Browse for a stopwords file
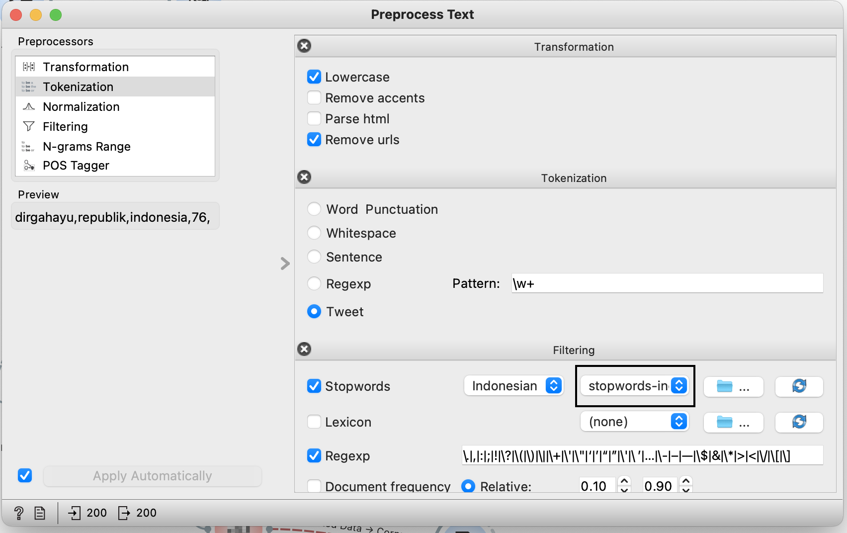The width and height of the screenshot is (847, 533). pyautogui.click(x=733, y=386)
